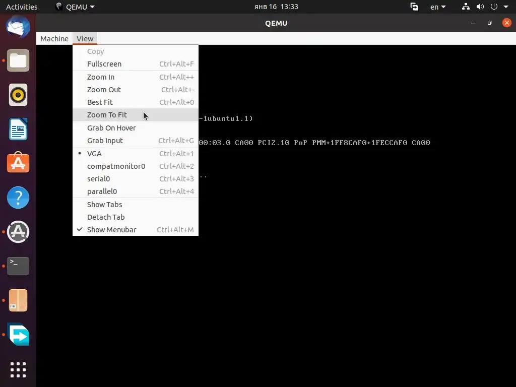Open Activities overview
The height and width of the screenshot is (387, 516).
pos(22,7)
